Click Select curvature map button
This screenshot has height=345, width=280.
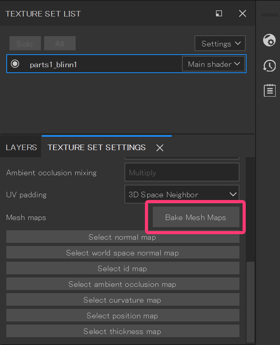(123, 300)
